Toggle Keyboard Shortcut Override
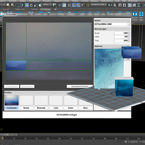 64,5
